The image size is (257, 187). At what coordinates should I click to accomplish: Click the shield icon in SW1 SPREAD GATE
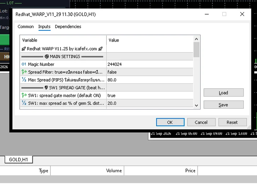46,88
